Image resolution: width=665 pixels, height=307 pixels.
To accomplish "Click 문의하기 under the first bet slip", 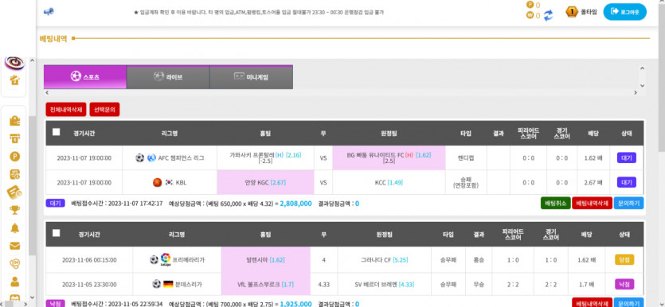I will click(x=628, y=204).
